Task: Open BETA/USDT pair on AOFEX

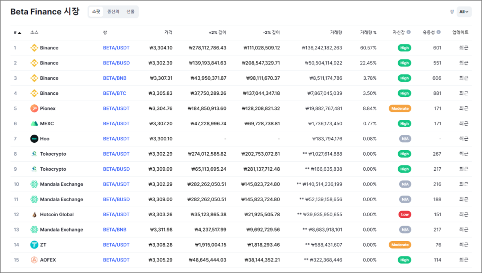Action: [x=116, y=260]
